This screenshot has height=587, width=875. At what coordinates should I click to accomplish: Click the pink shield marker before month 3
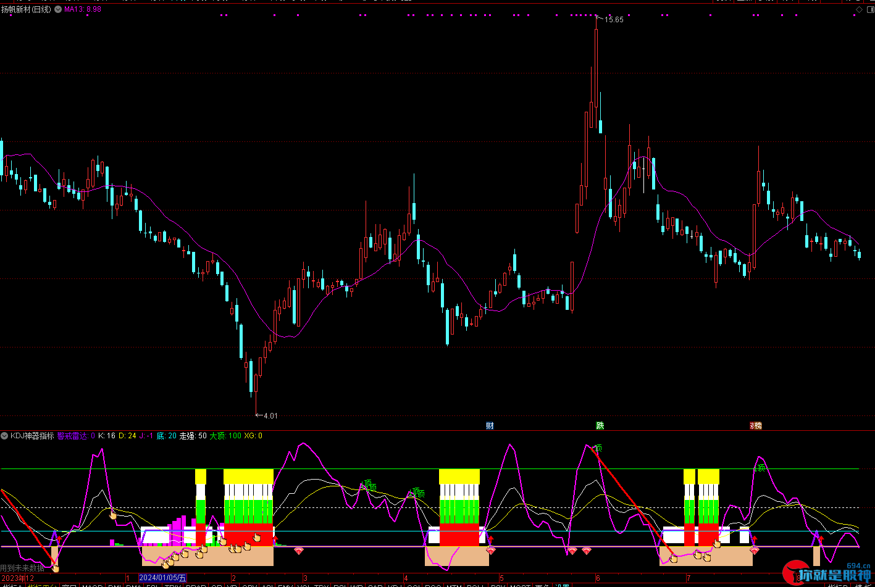[299, 551]
